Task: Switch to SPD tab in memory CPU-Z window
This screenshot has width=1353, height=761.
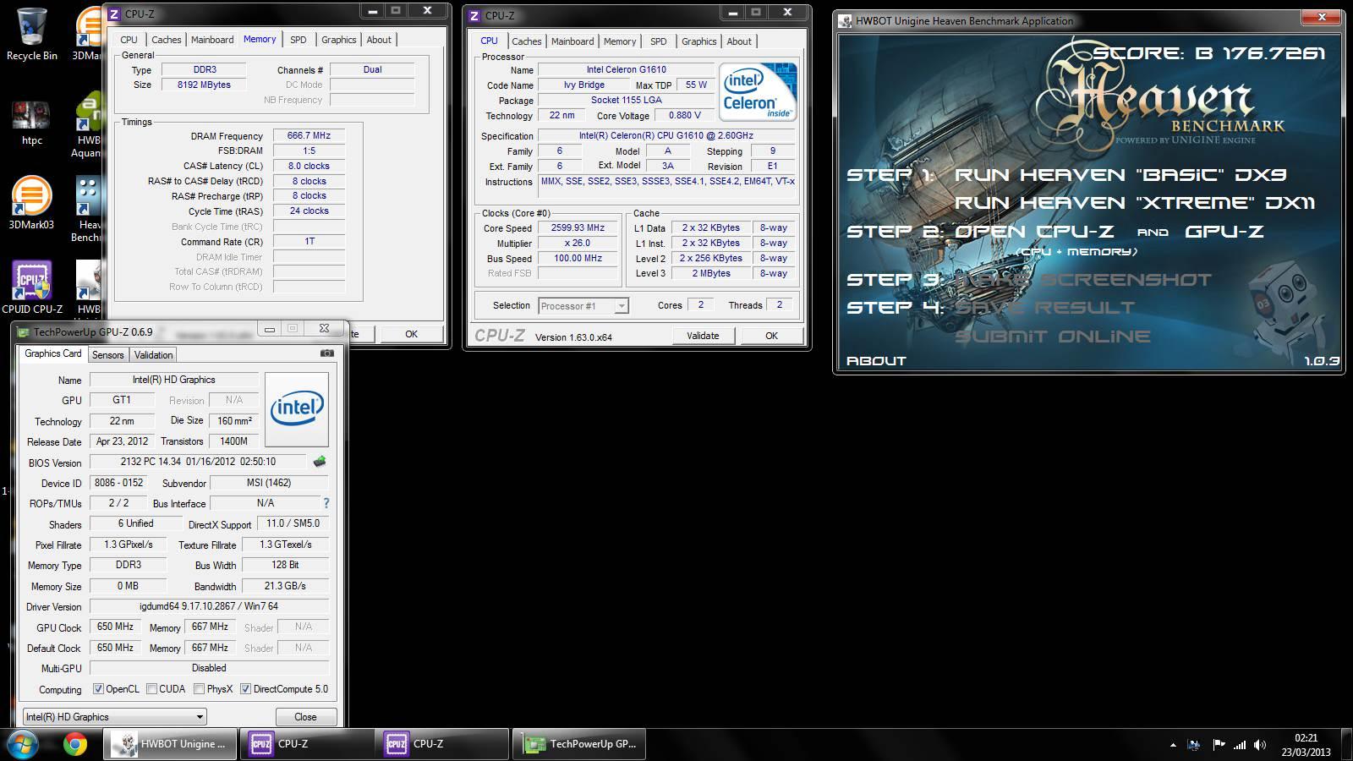Action: [299, 40]
